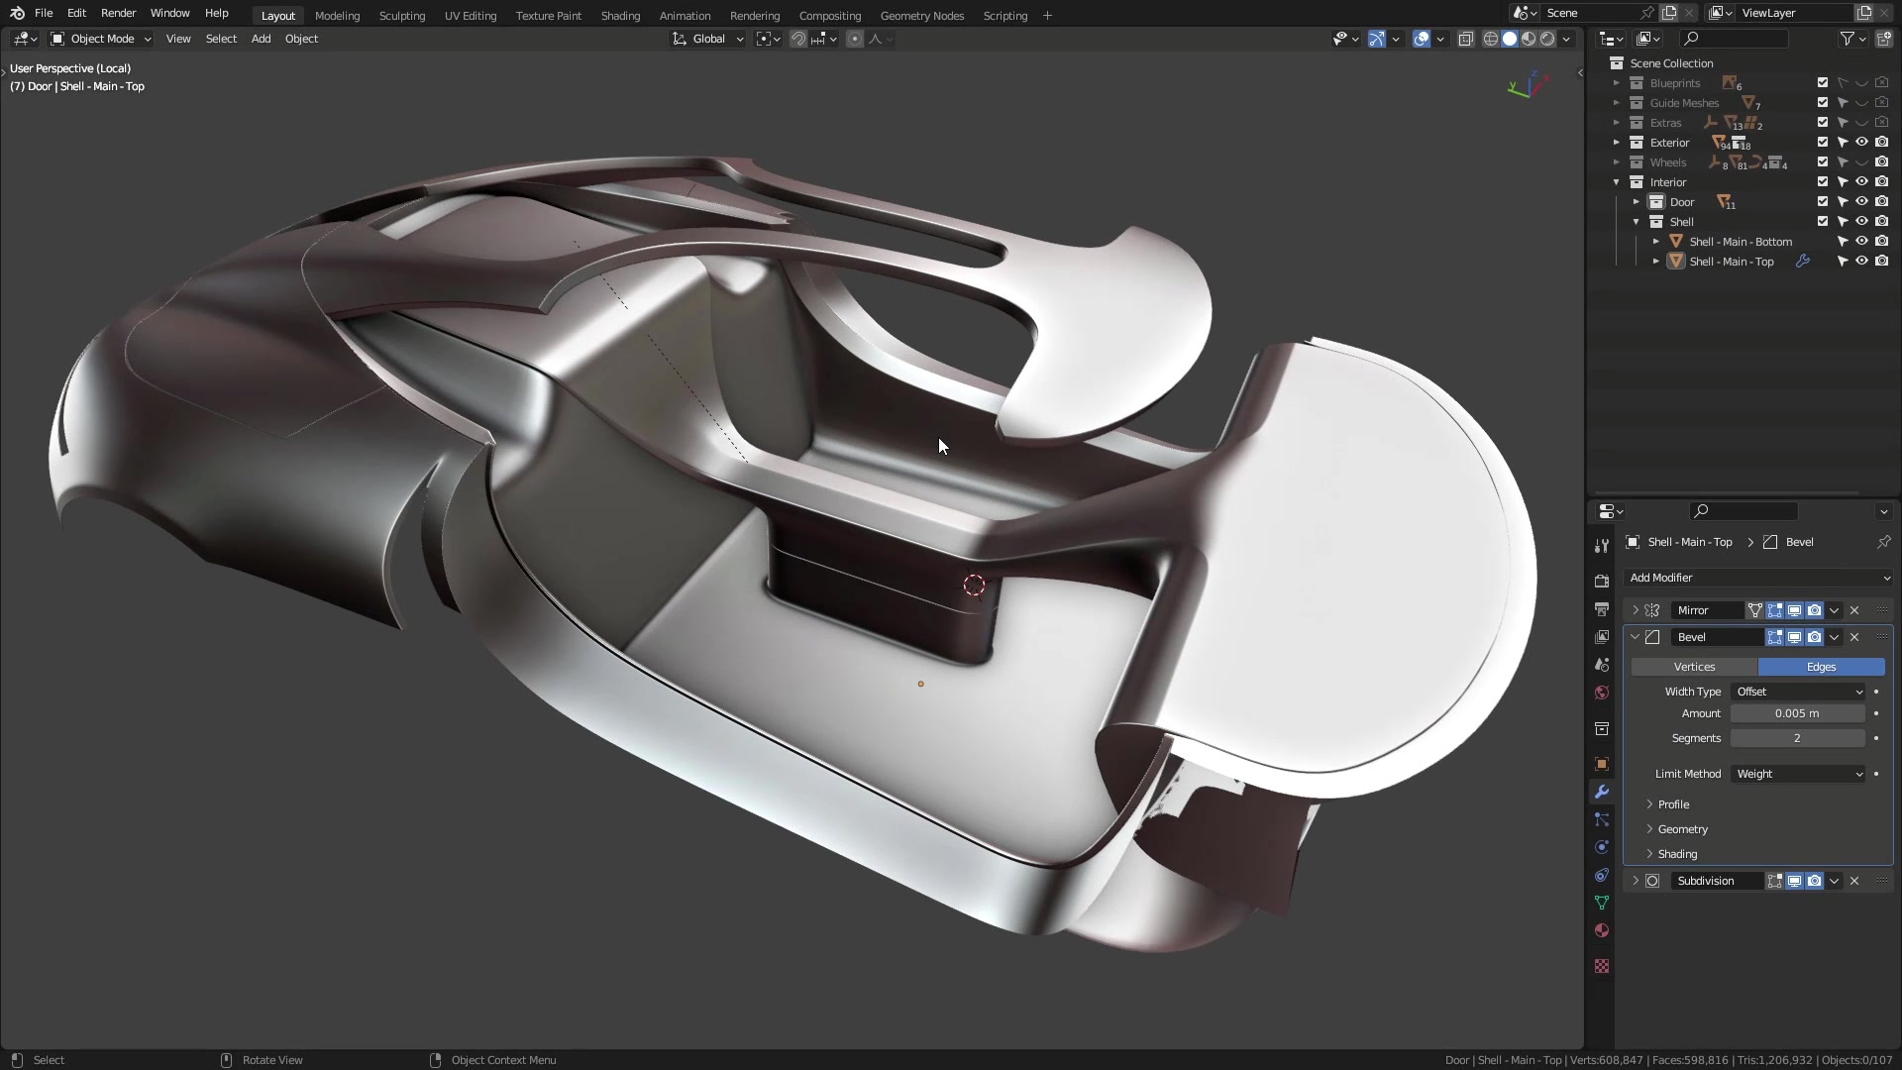Open the Texture properties checker icon
This screenshot has height=1070, width=1902.
point(1601,966)
